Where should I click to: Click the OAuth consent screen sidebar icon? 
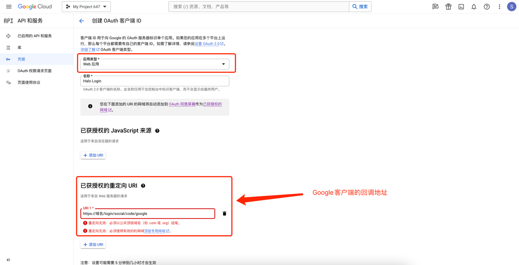(8, 71)
